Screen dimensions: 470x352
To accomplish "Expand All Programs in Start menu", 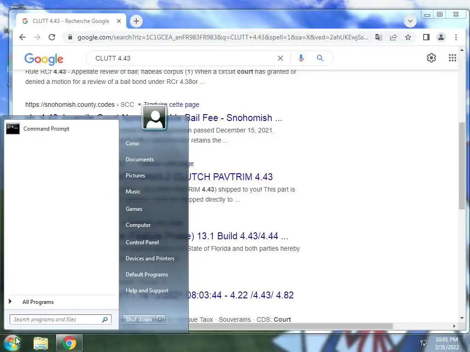I will click(61, 302).
